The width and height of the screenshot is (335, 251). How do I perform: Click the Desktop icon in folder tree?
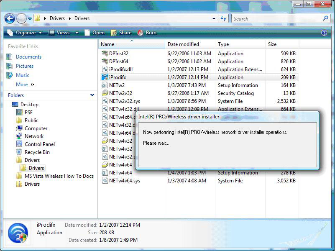15,105
